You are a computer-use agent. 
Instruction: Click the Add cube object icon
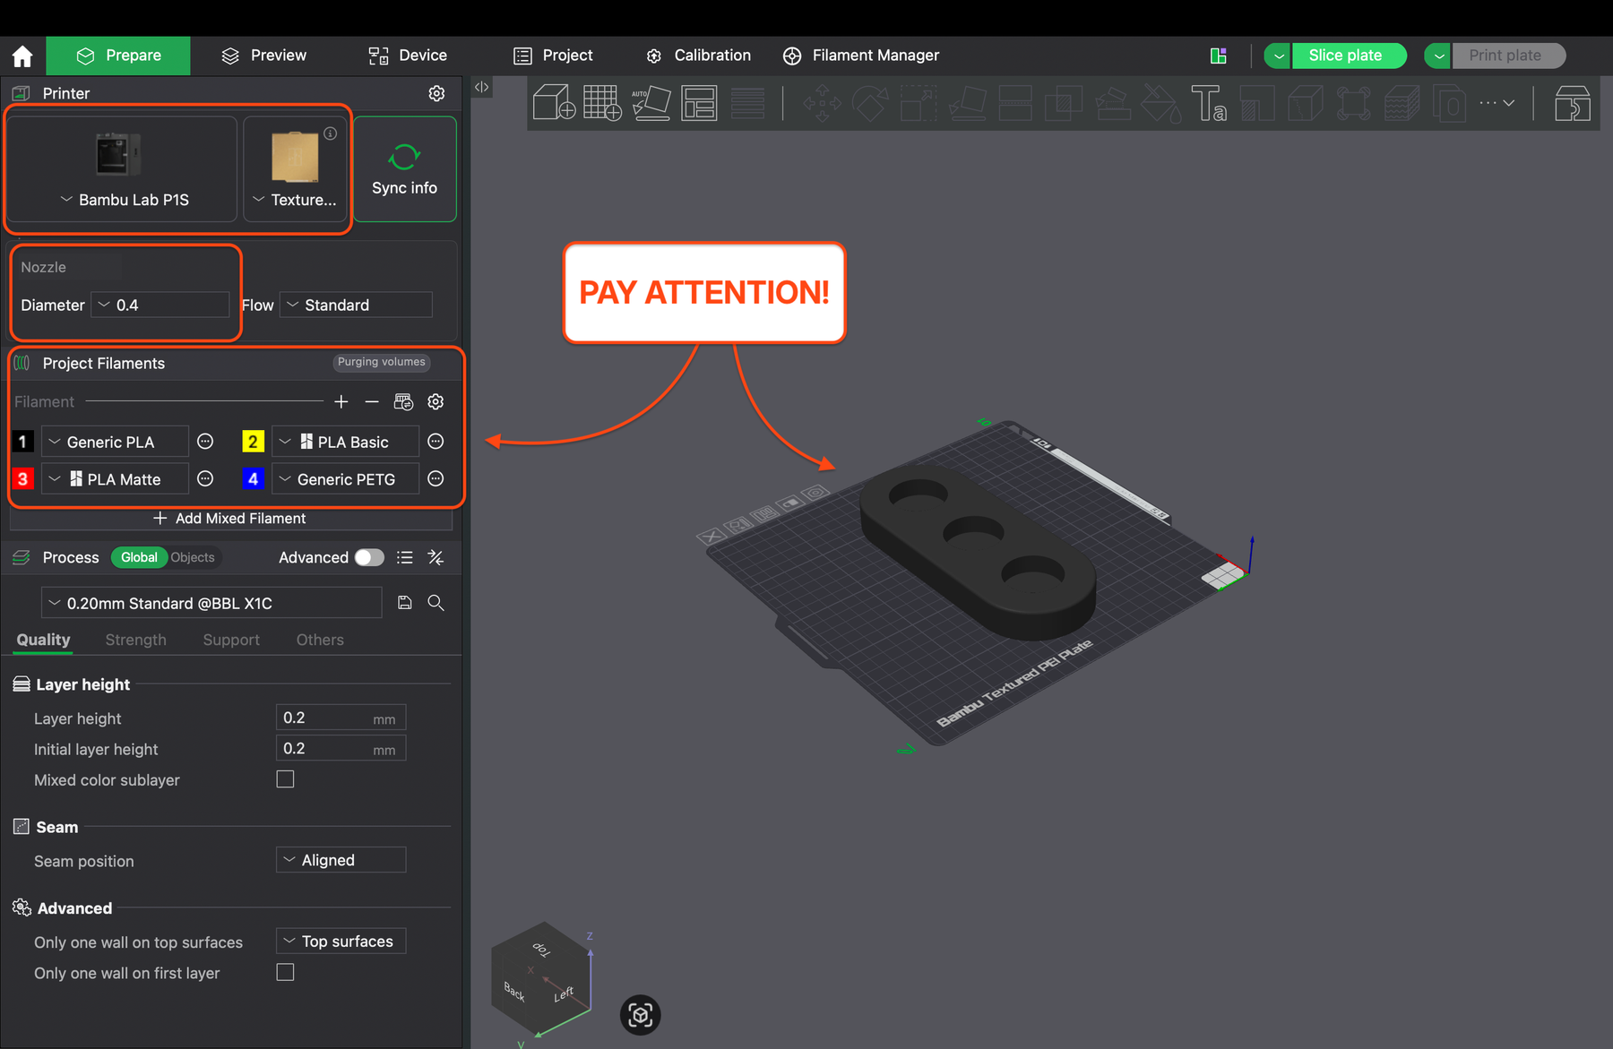[554, 103]
